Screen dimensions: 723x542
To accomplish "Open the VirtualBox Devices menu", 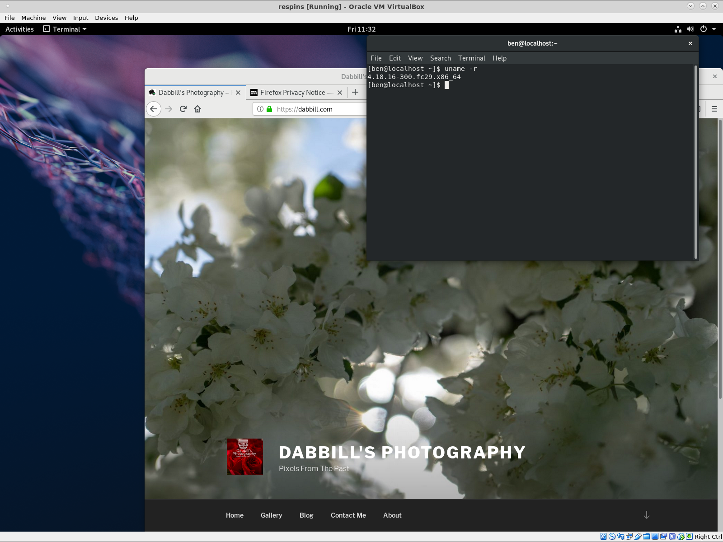I will (106, 18).
